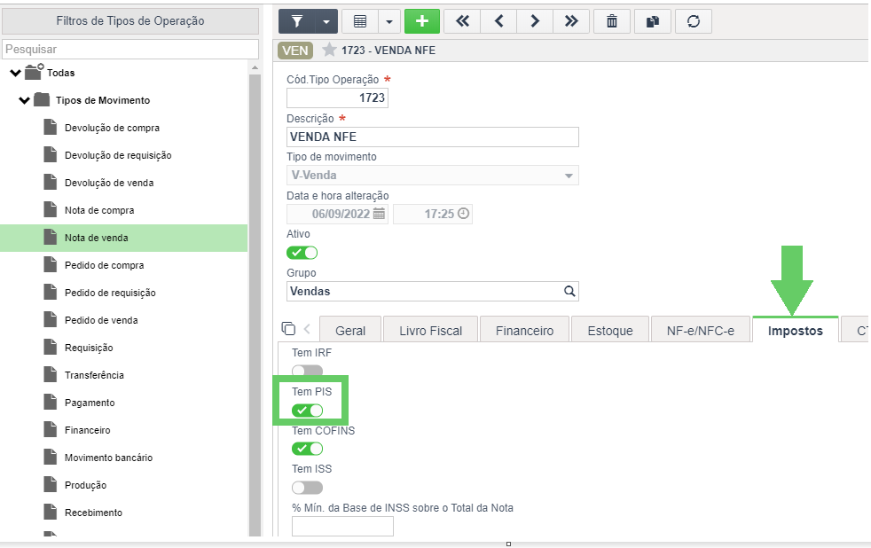Open the grid view dropdown arrow
871x548 pixels.
coord(388,21)
